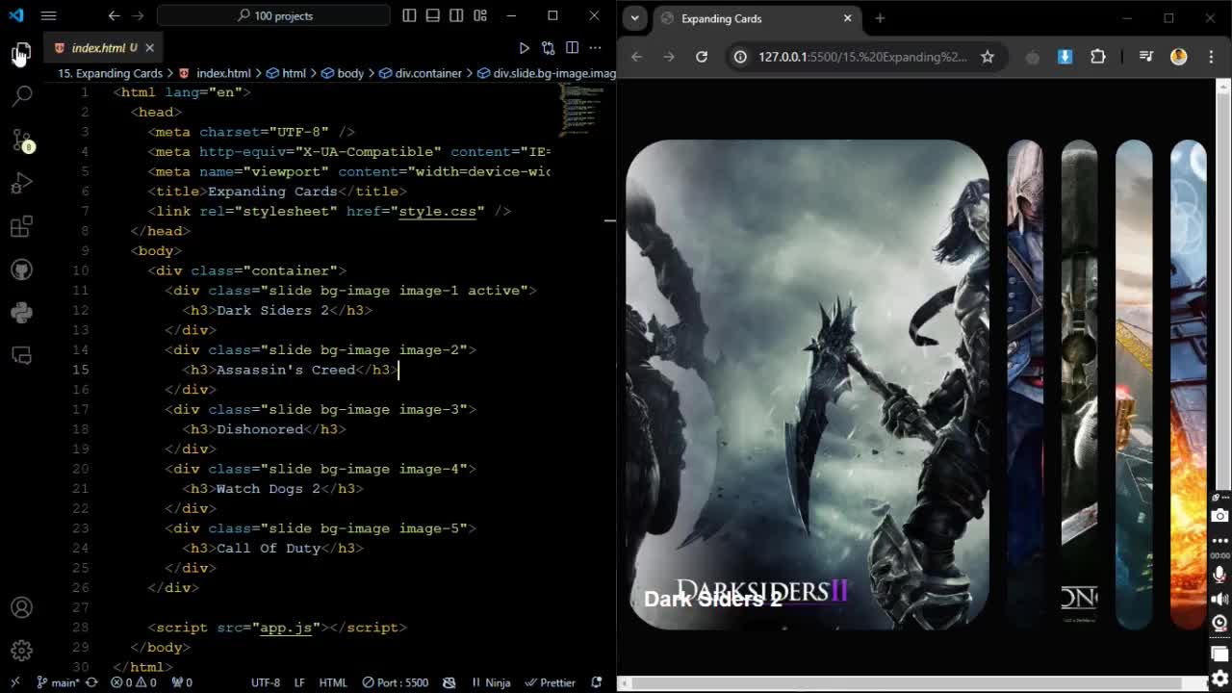This screenshot has width=1232, height=693.
Task: Open Source Control view in activity bar
Action: click(21, 140)
